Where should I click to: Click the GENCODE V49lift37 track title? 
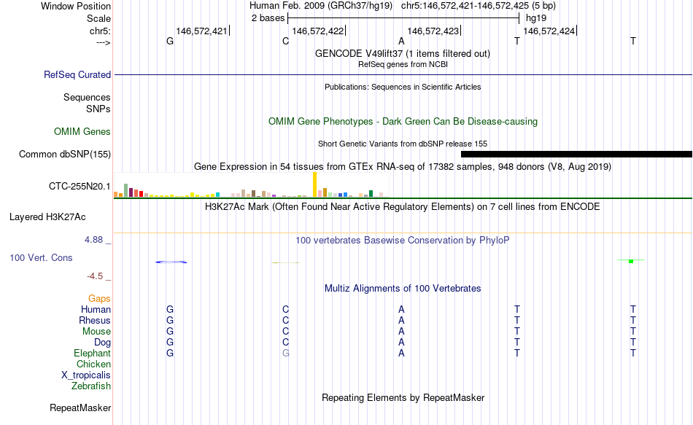click(402, 53)
